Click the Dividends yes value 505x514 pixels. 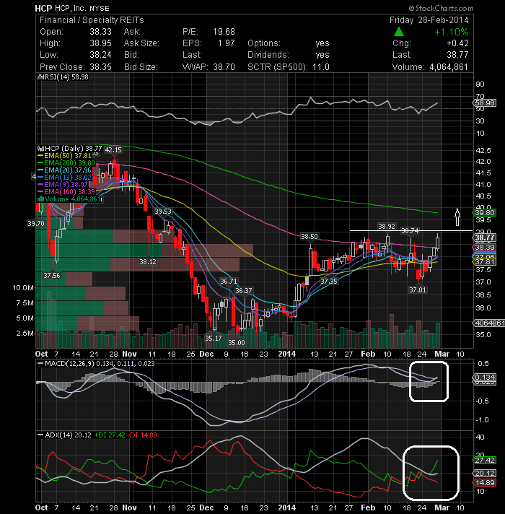(322, 55)
